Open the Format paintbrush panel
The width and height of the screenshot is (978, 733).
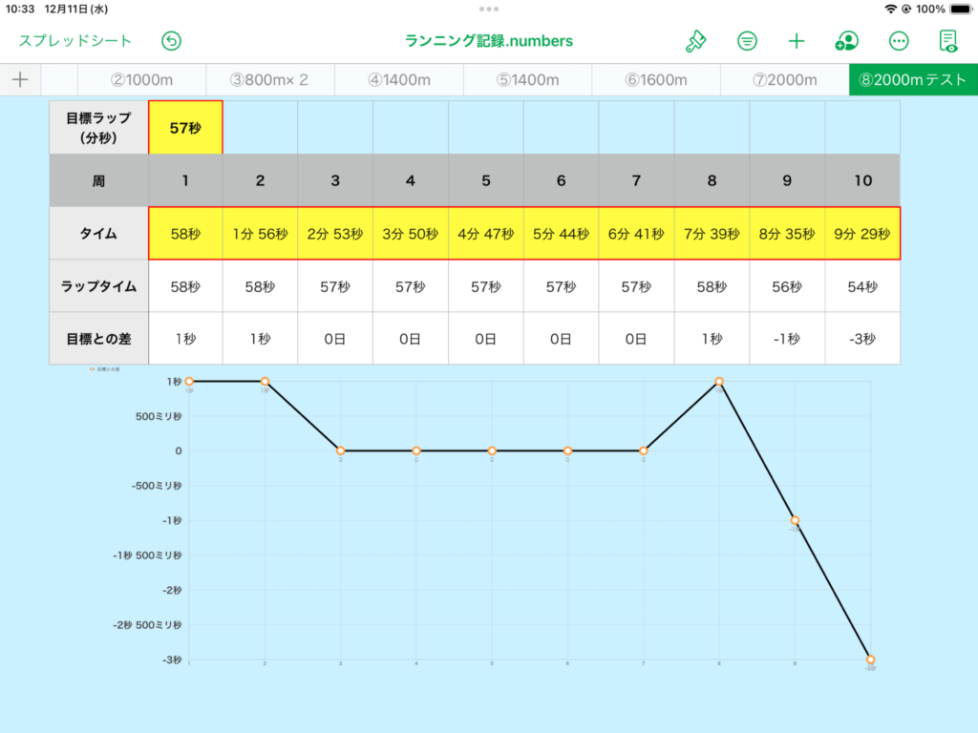[x=695, y=41]
